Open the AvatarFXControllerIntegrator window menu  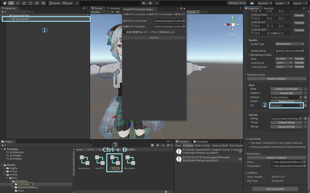click(x=177, y=9)
